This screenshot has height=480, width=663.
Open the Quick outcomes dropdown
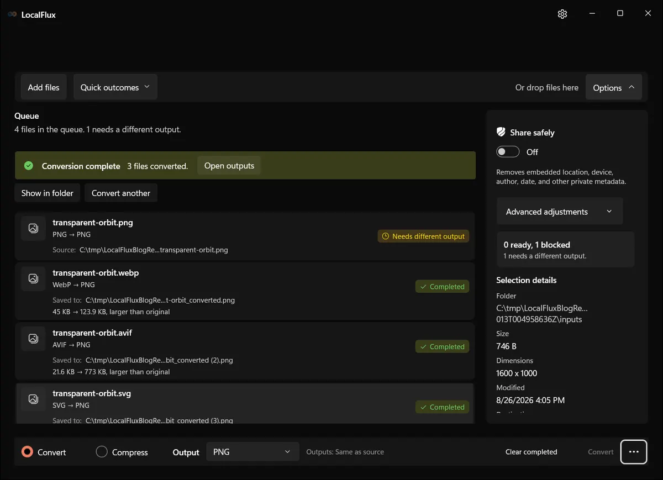coord(115,87)
